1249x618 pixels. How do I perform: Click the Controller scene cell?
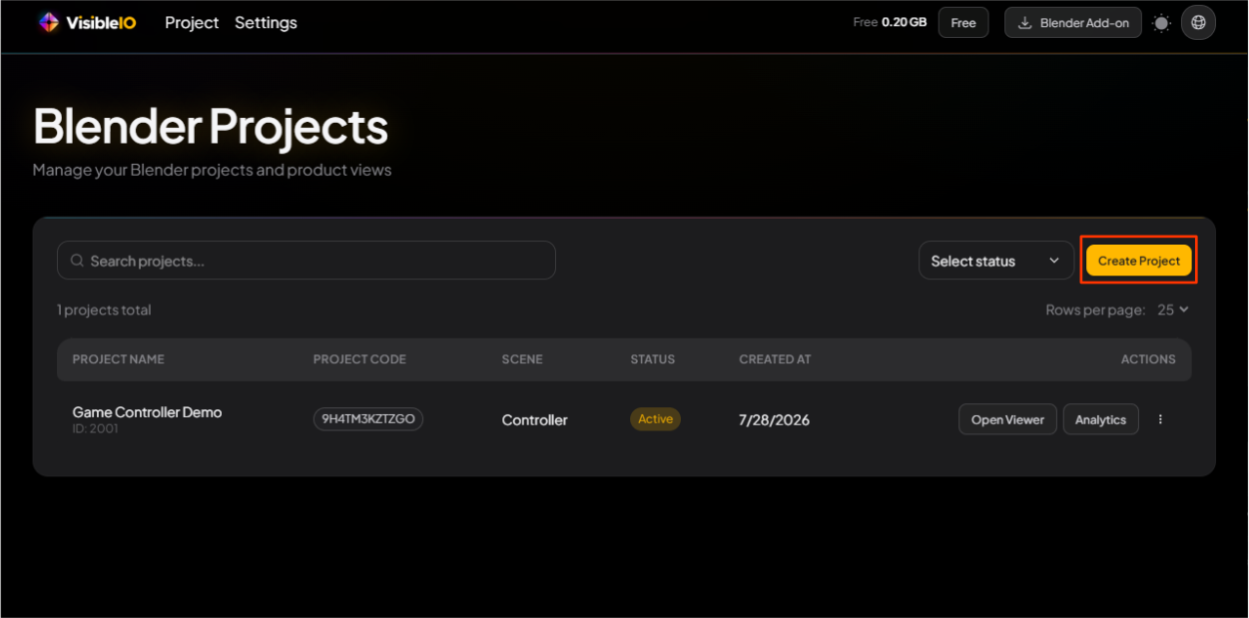coord(534,420)
